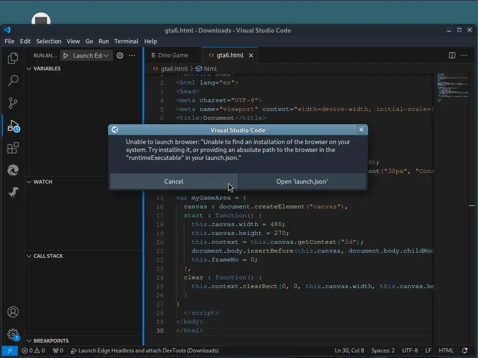Image resolution: width=478 pixels, height=358 pixels.
Task: Open Run and Debug more actions ellipsis
Action: tap(132, 55)
